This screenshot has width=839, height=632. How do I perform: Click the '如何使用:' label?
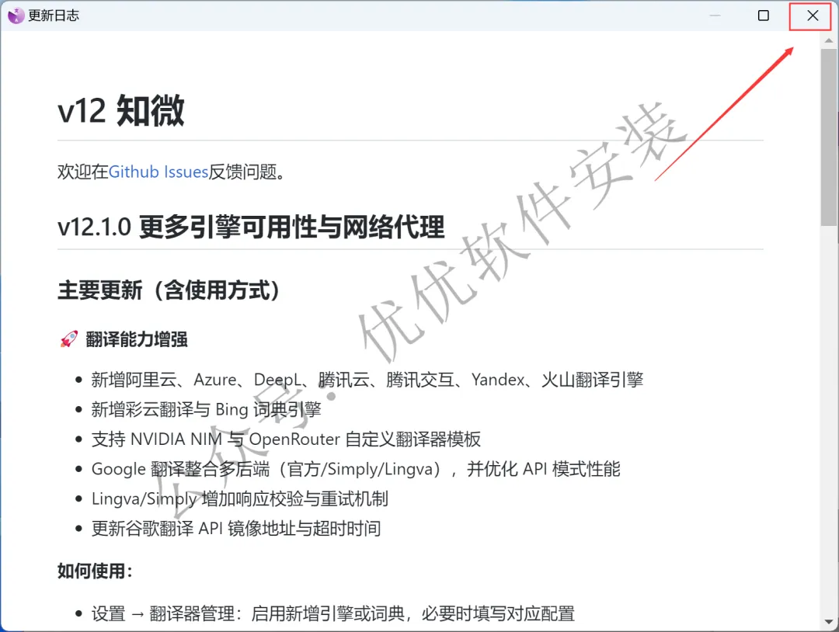coord(95,571)
